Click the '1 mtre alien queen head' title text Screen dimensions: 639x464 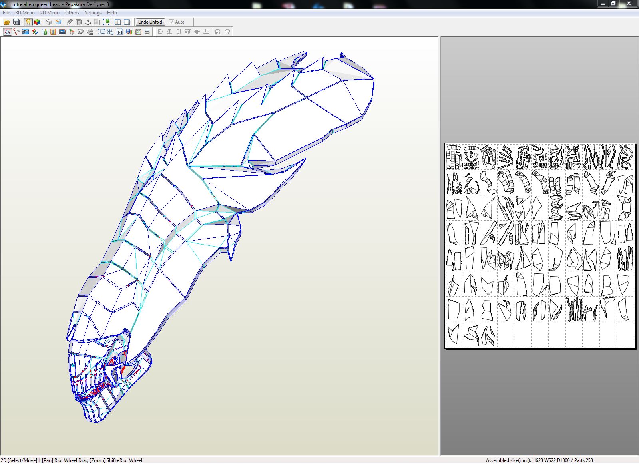point(34,4)
